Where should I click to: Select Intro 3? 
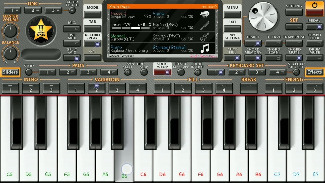click(51, 88)
